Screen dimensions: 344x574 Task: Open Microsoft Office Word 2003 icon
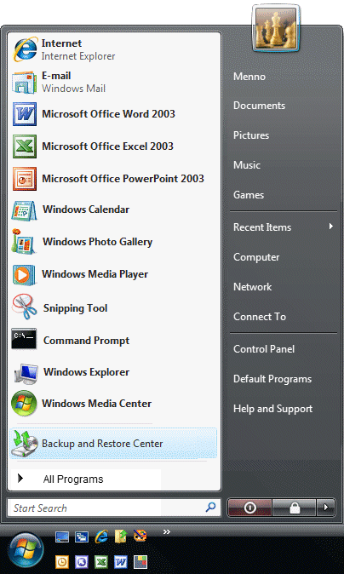click(24, 114)
